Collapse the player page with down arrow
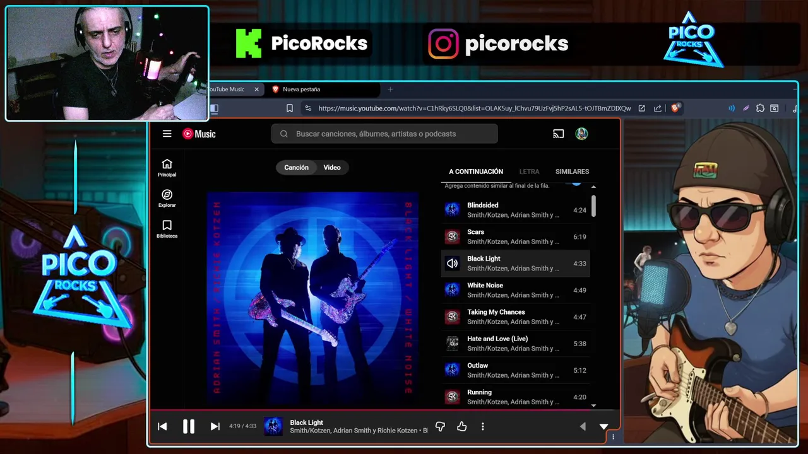 point(603,427)
